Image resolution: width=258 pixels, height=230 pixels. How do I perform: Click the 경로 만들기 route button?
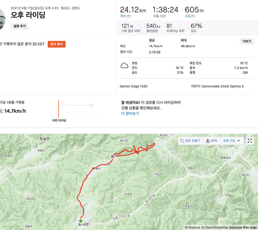pos(190,141)
